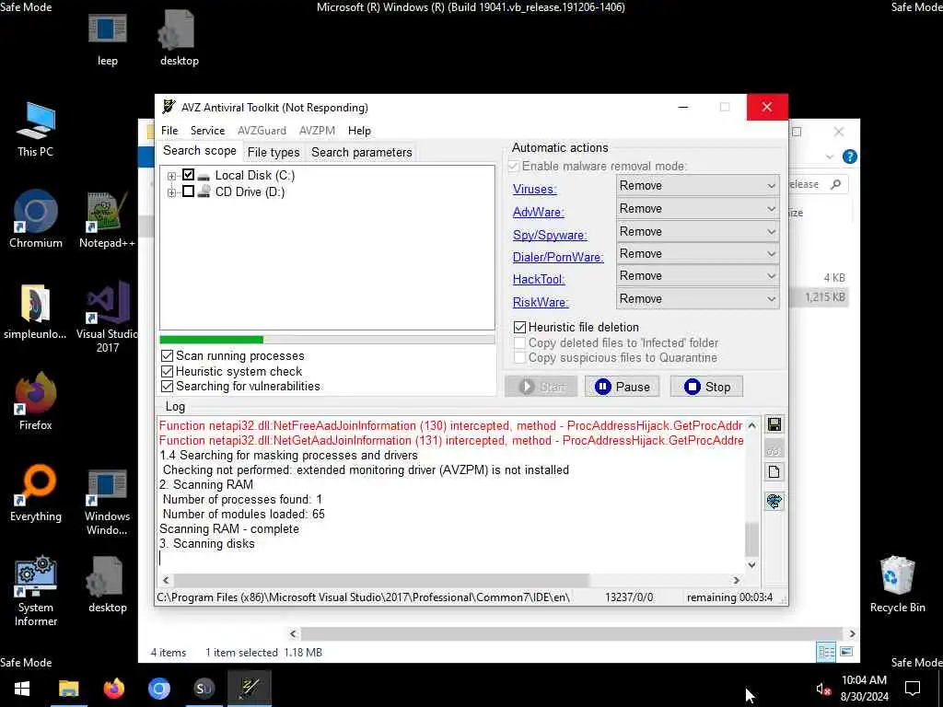Toggle Copy suspicious files to Quarantine
Screen dimensions: 943x707
pos(519,358)
